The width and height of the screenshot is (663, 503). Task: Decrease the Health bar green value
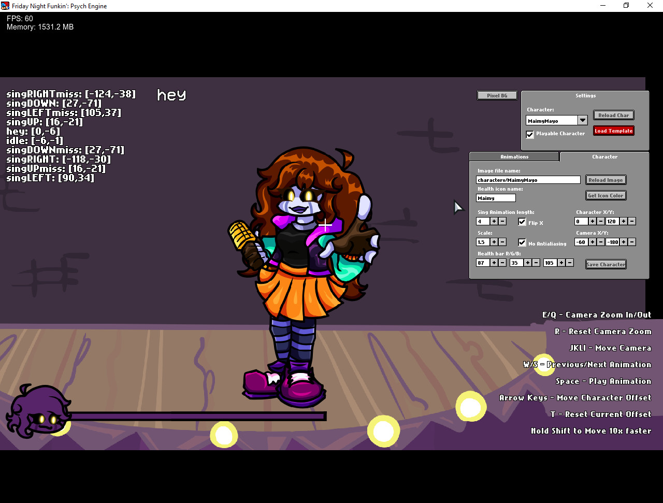[536, 263]
